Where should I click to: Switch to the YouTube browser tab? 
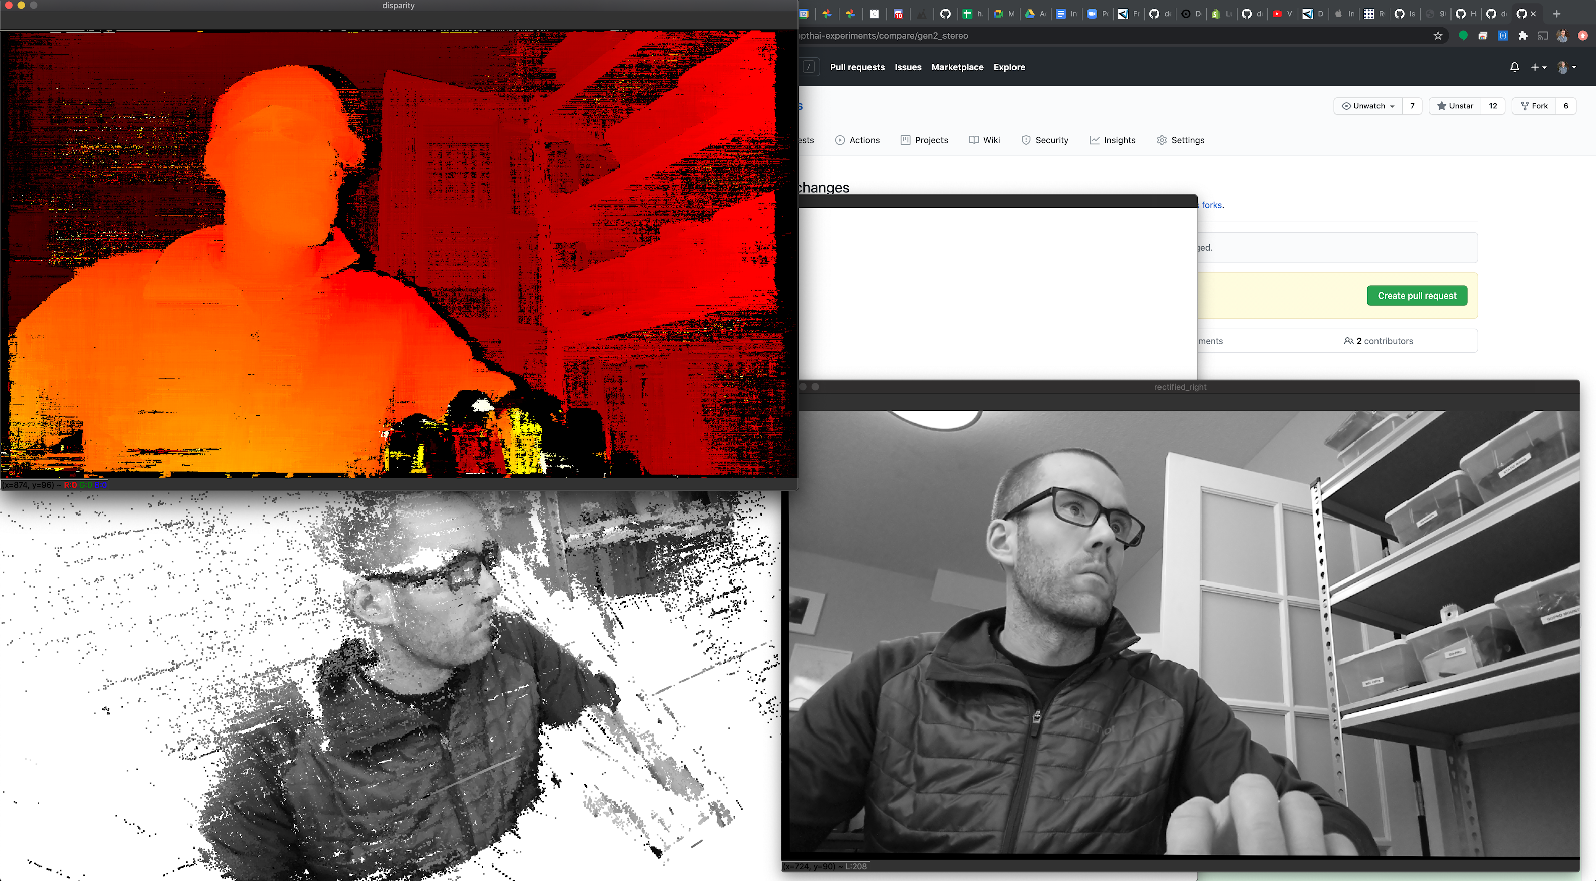(x=1277, y=14)
